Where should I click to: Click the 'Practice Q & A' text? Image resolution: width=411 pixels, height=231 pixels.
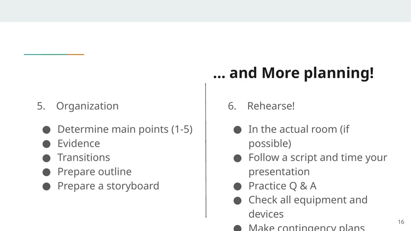click(282, 186)
